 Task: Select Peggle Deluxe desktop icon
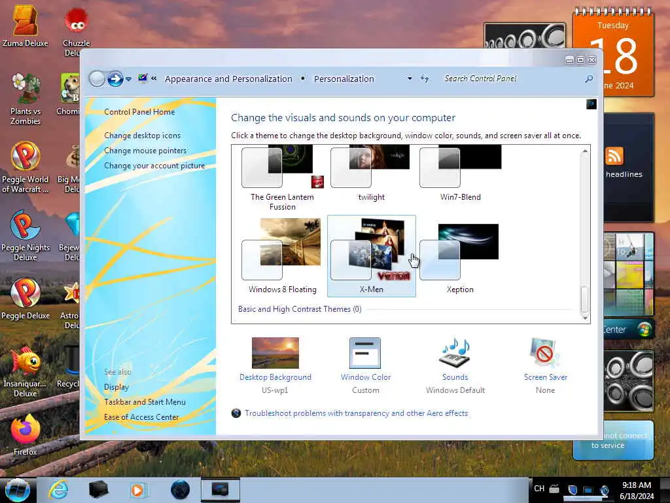pos(26,299)
